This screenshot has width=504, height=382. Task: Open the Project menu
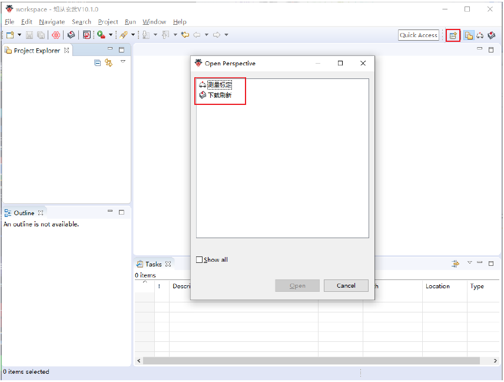click(108, 22)
